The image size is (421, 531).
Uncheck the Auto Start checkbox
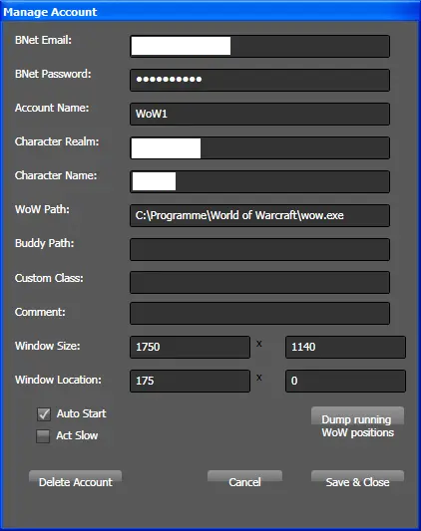coord(44,414)
